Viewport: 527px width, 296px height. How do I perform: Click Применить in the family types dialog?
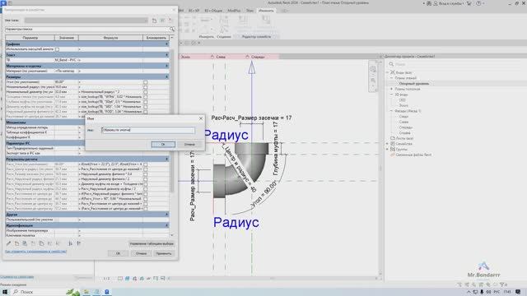tap(164, 253)
